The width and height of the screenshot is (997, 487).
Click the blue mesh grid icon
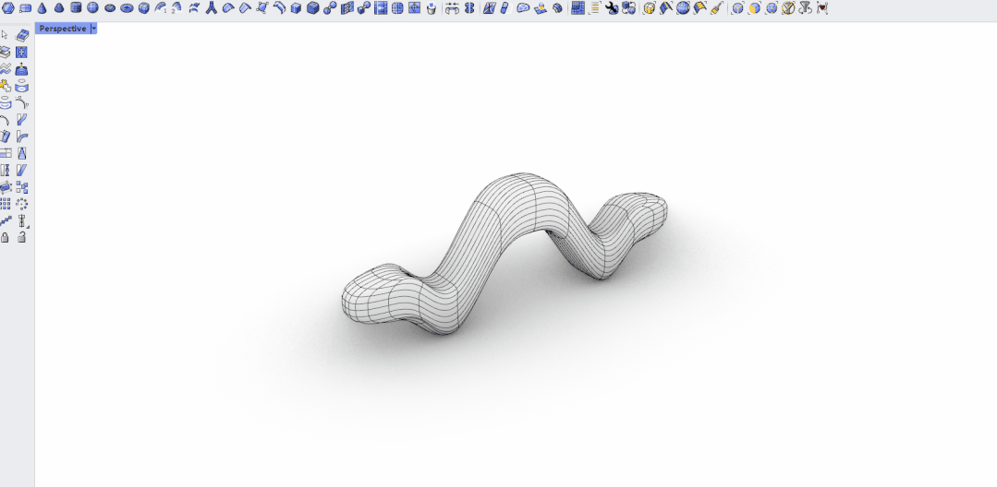(578, 8)
